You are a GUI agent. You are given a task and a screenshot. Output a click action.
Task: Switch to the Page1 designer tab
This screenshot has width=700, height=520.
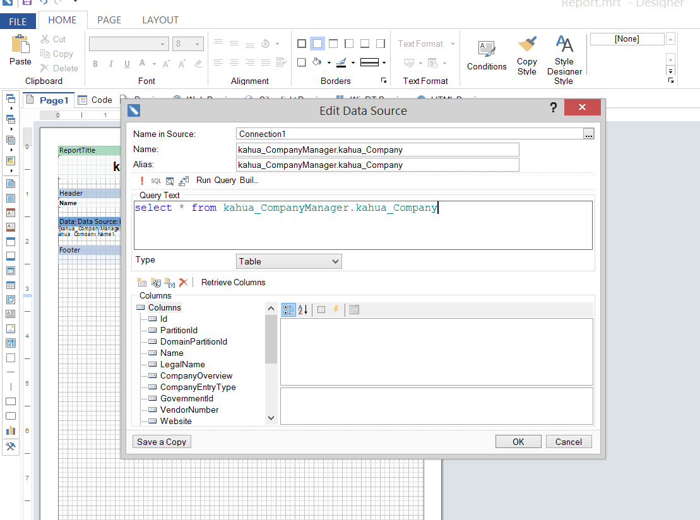click(x=48, y=100)
